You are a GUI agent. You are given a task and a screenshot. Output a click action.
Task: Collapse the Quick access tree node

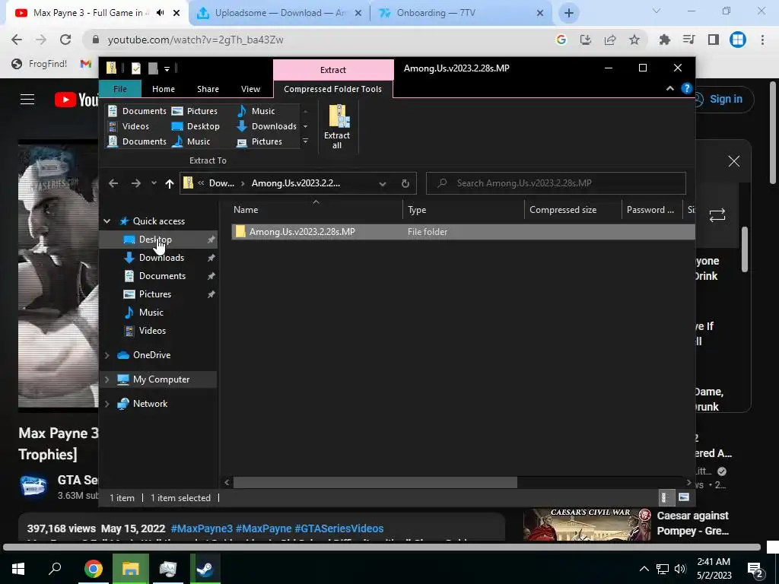(107, 221)
